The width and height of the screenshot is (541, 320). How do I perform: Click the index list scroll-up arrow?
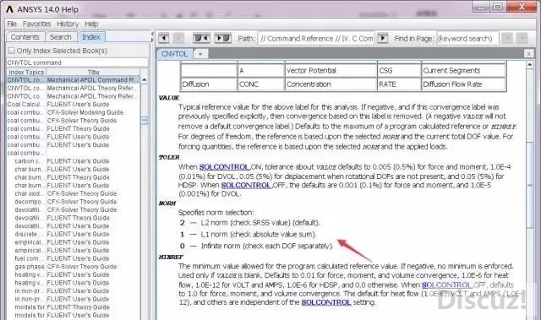(x=145, y=80)
